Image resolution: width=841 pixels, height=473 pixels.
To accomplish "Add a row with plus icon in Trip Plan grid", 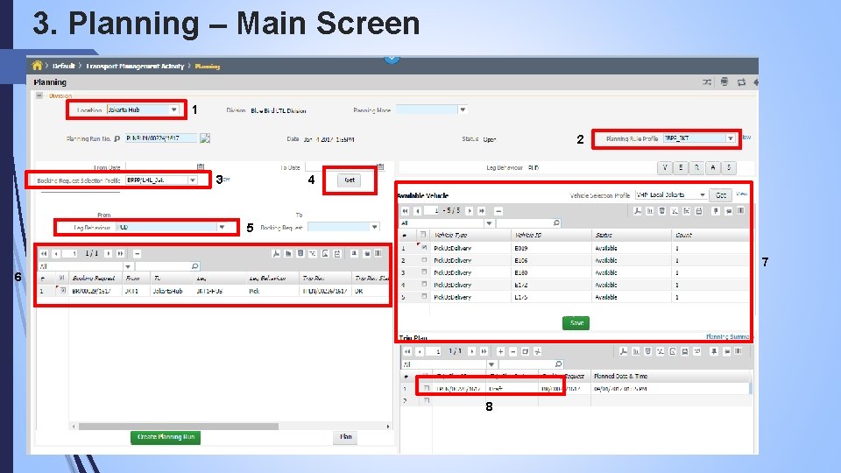I will (x=500, y=351).
